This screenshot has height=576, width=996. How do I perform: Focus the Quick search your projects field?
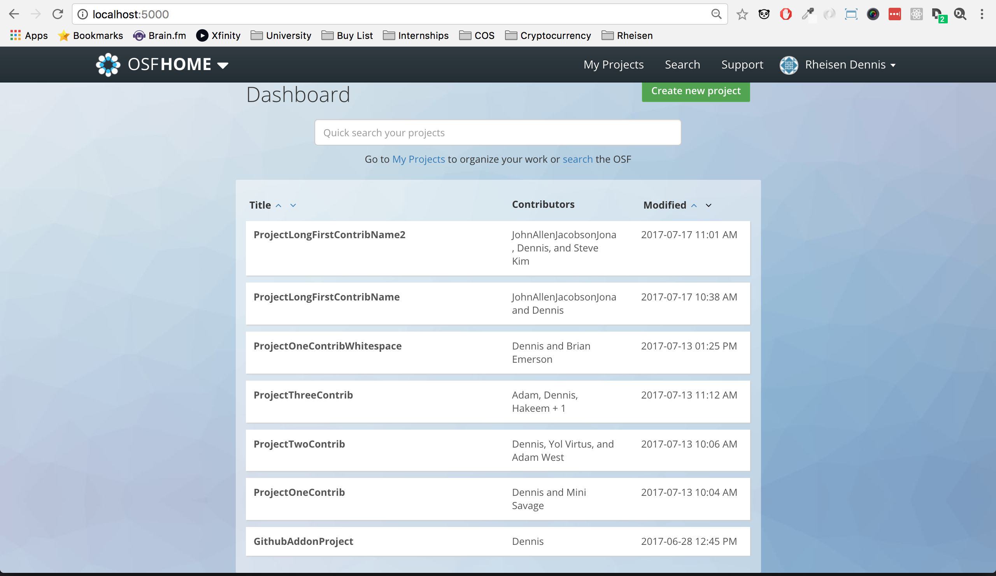click(497, 132)
